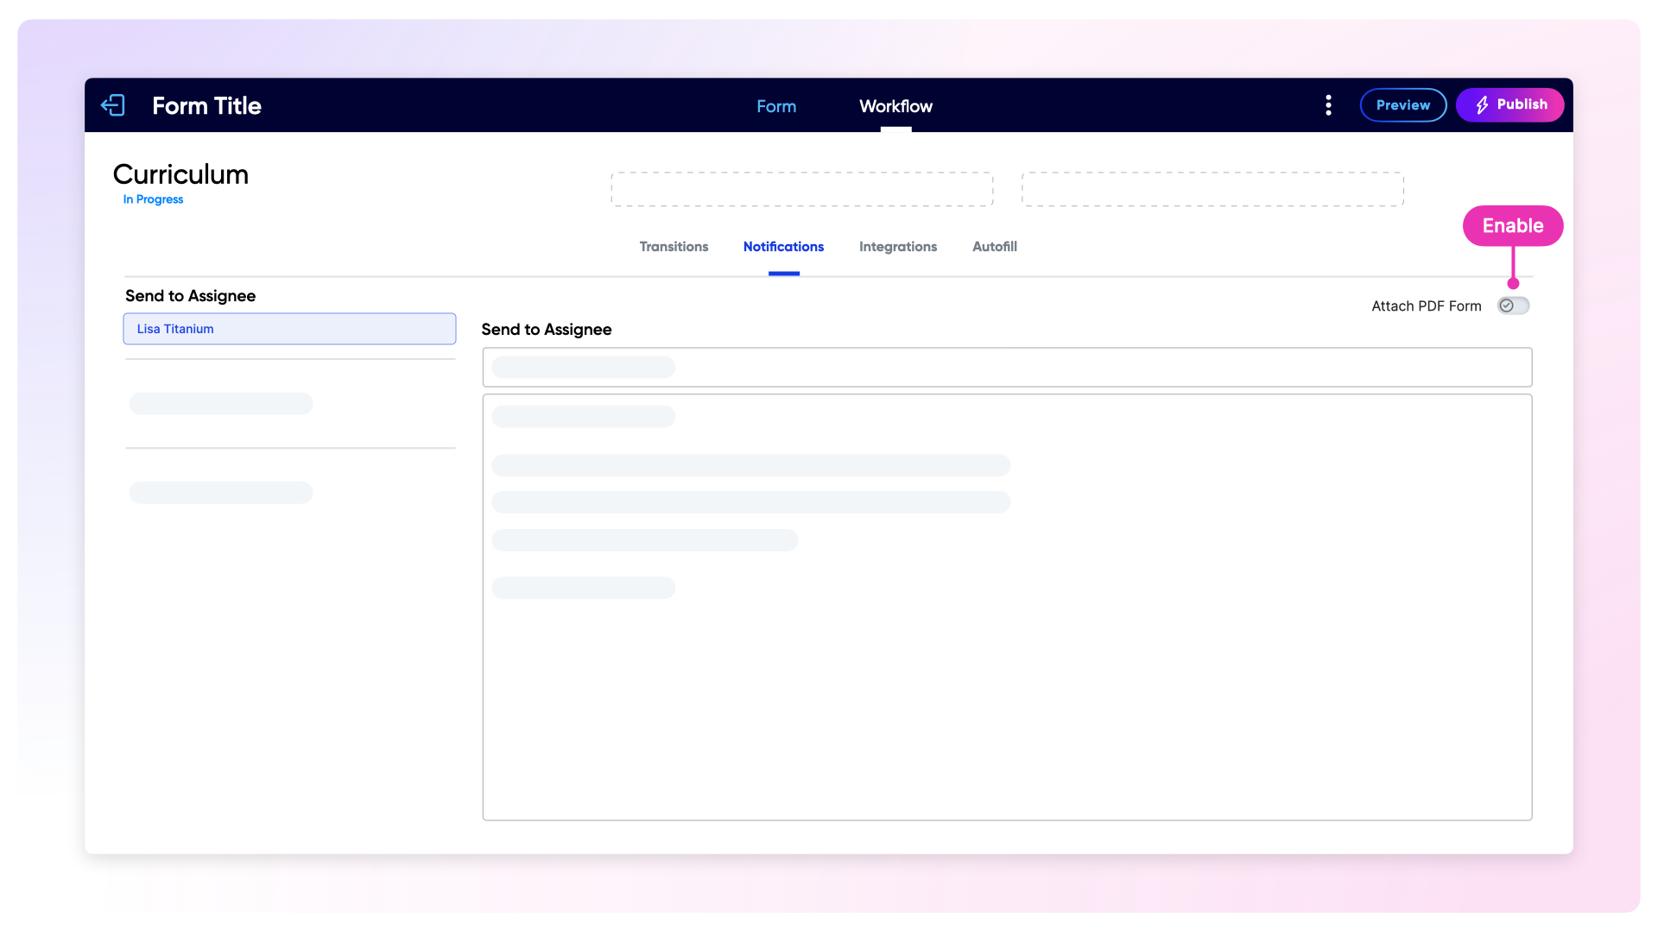Viewport: 1658px width, 932px height.
Task: Click the second dashed placeholder box
Action: (x=1212, y=189)
